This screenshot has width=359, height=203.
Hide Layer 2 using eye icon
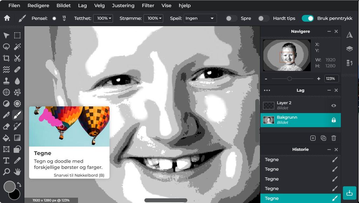coord(333,105)
